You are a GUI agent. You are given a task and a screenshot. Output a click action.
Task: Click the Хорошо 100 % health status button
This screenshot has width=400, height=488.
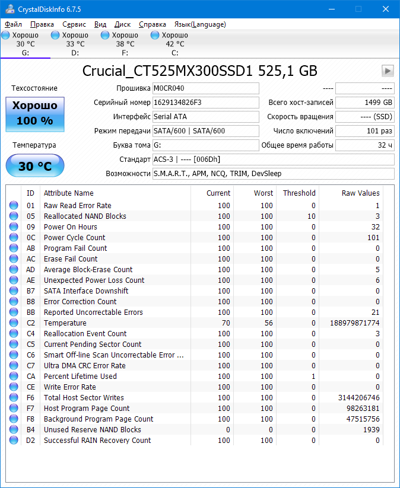pyautogui.click(x=35, y=114)
